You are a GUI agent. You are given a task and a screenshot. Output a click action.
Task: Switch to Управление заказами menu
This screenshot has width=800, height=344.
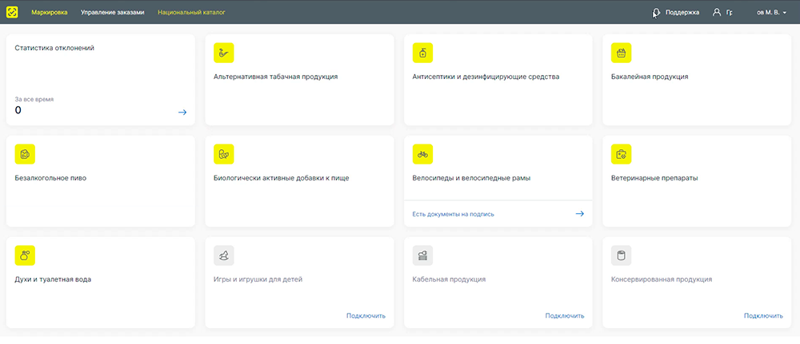pyautogui.click(x=113, y=13)
